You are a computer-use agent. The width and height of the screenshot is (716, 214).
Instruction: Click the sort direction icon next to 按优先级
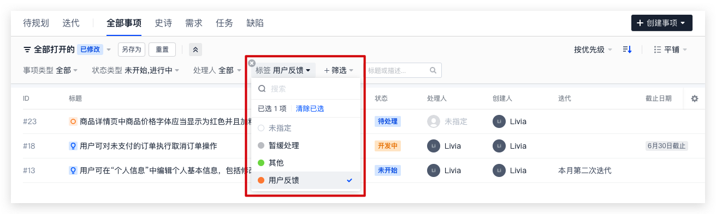pyautogui.click(x=627, y=50)
